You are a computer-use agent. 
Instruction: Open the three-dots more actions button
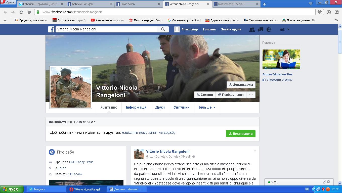[x=251, y=95]
